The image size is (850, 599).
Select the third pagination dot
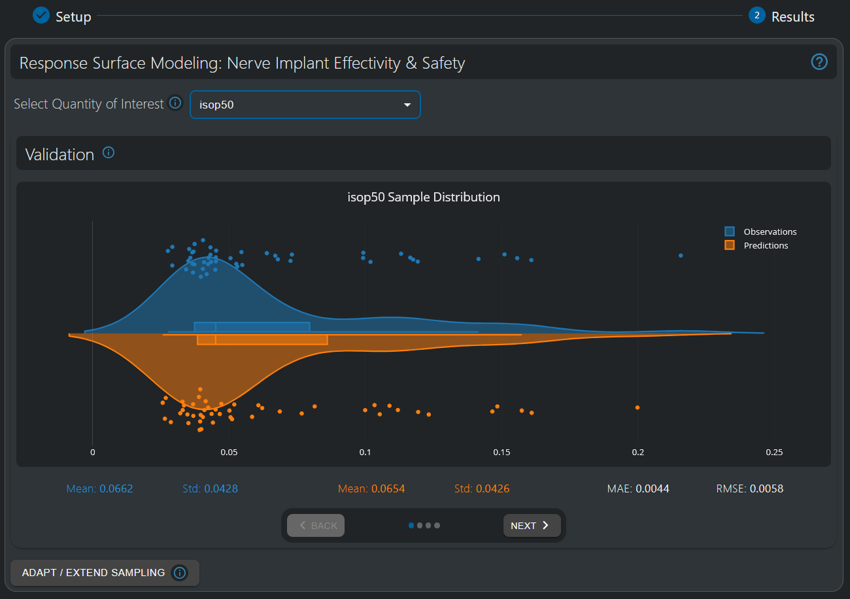(429, 525)
